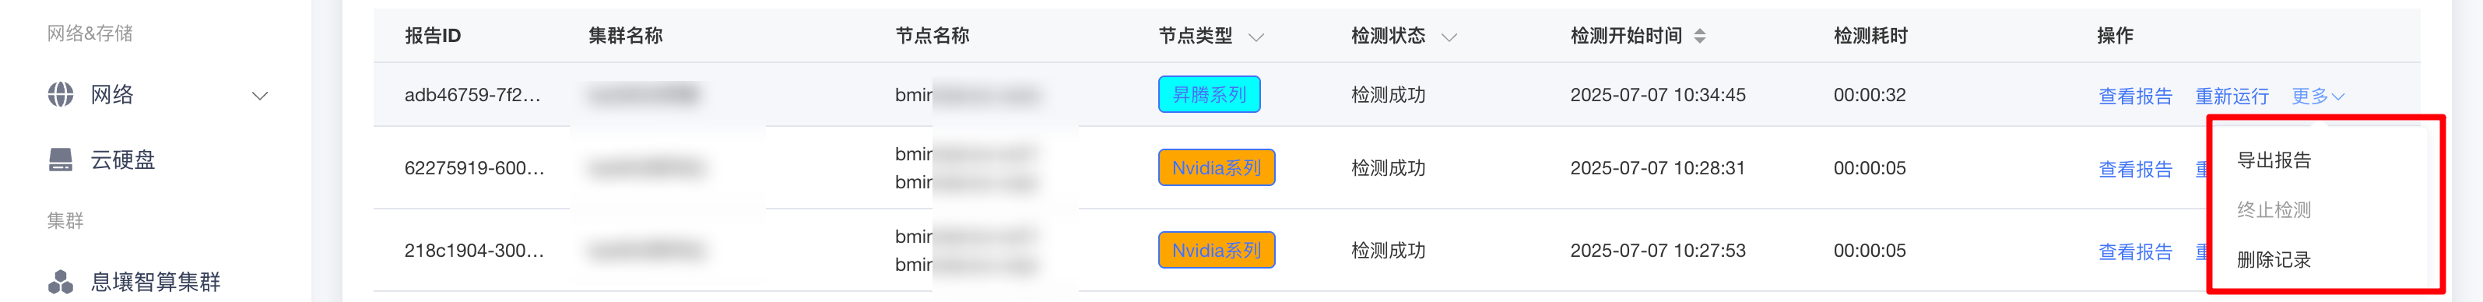This screenshot has height=302, width=2483.
Task: Click the cloud disk icon beside 云硬盘
Action: pyautogui.click(x=61, y=160)
